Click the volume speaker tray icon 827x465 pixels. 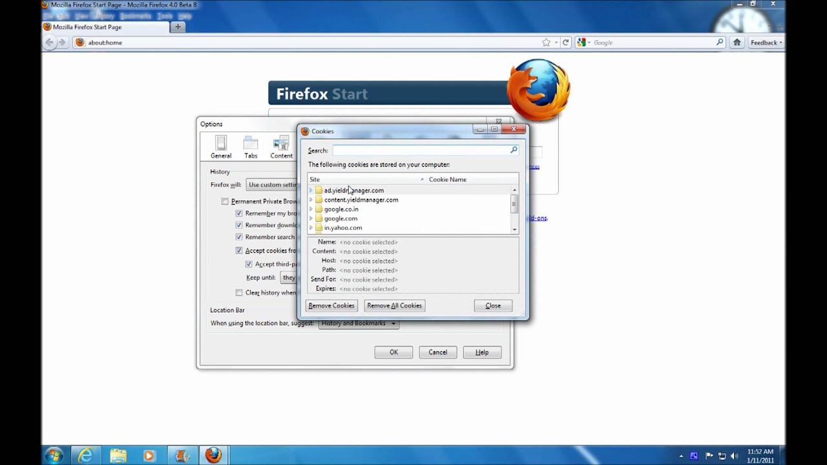click(736, 456)
